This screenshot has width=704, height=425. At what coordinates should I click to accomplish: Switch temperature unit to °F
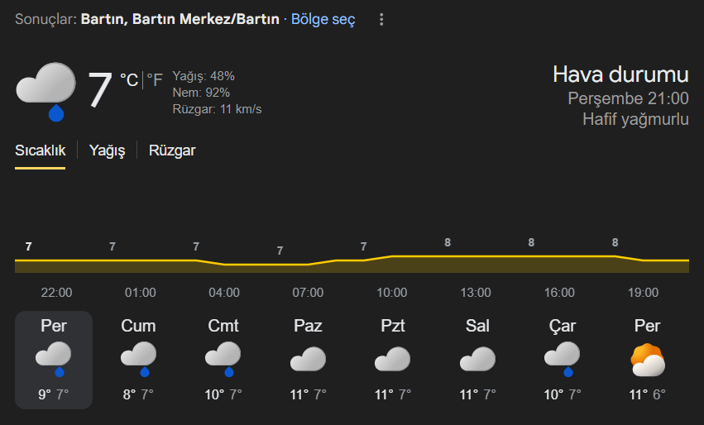155,80
